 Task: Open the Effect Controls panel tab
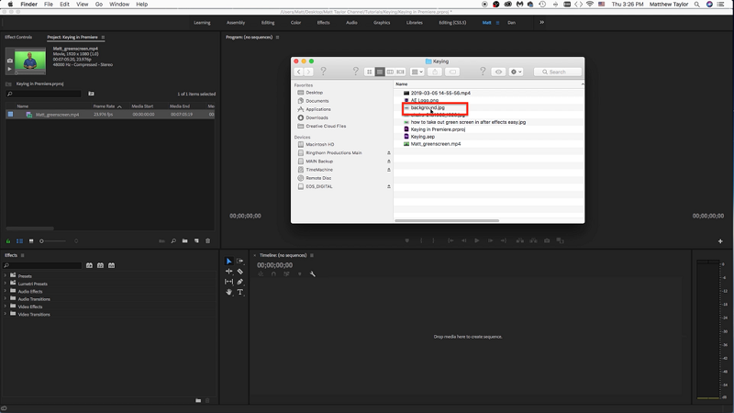point(18,37)
